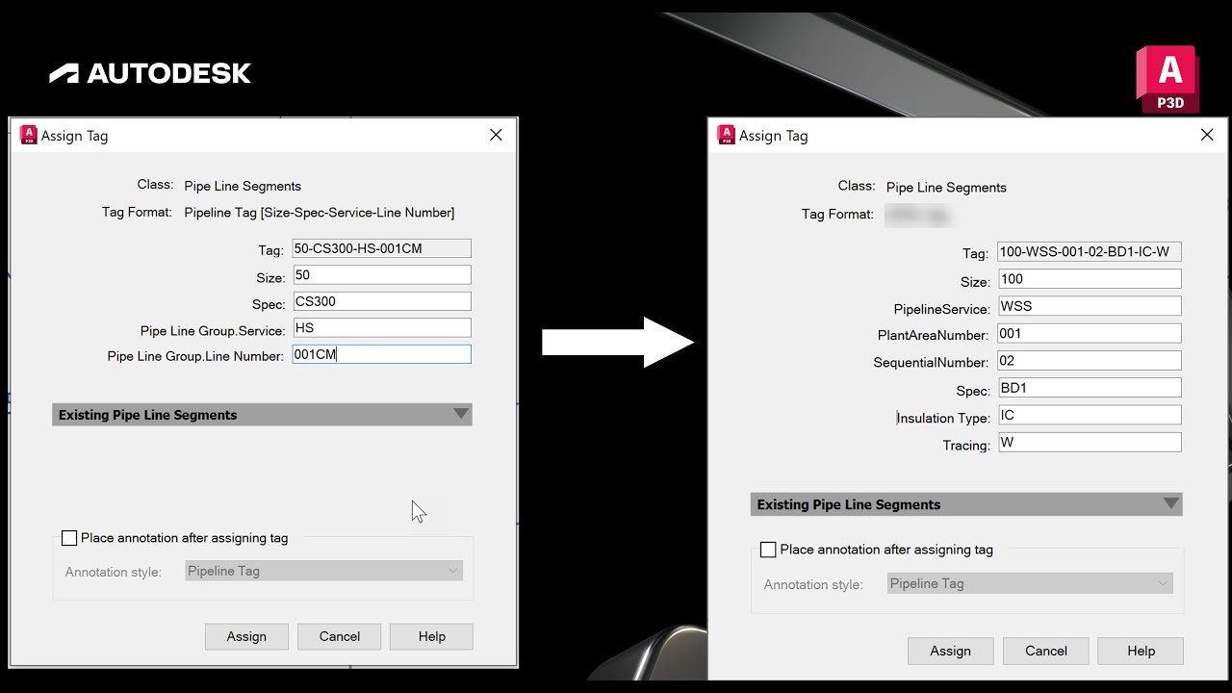
Task: Open Annotation style dropdown in right dialog
Action: (1029, 583)
